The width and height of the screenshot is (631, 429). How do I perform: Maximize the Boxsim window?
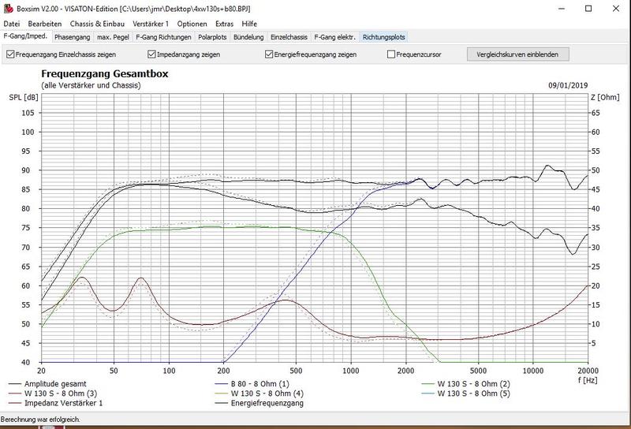click(x=588, y=8)
